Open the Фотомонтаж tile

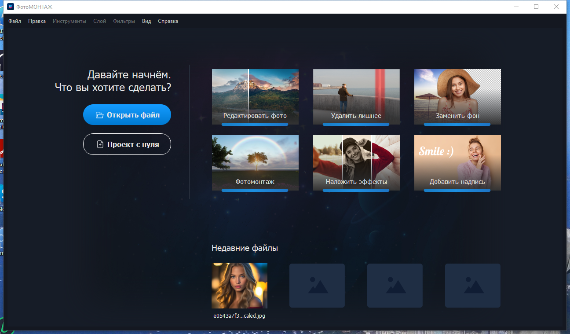[x=255, y=163]
